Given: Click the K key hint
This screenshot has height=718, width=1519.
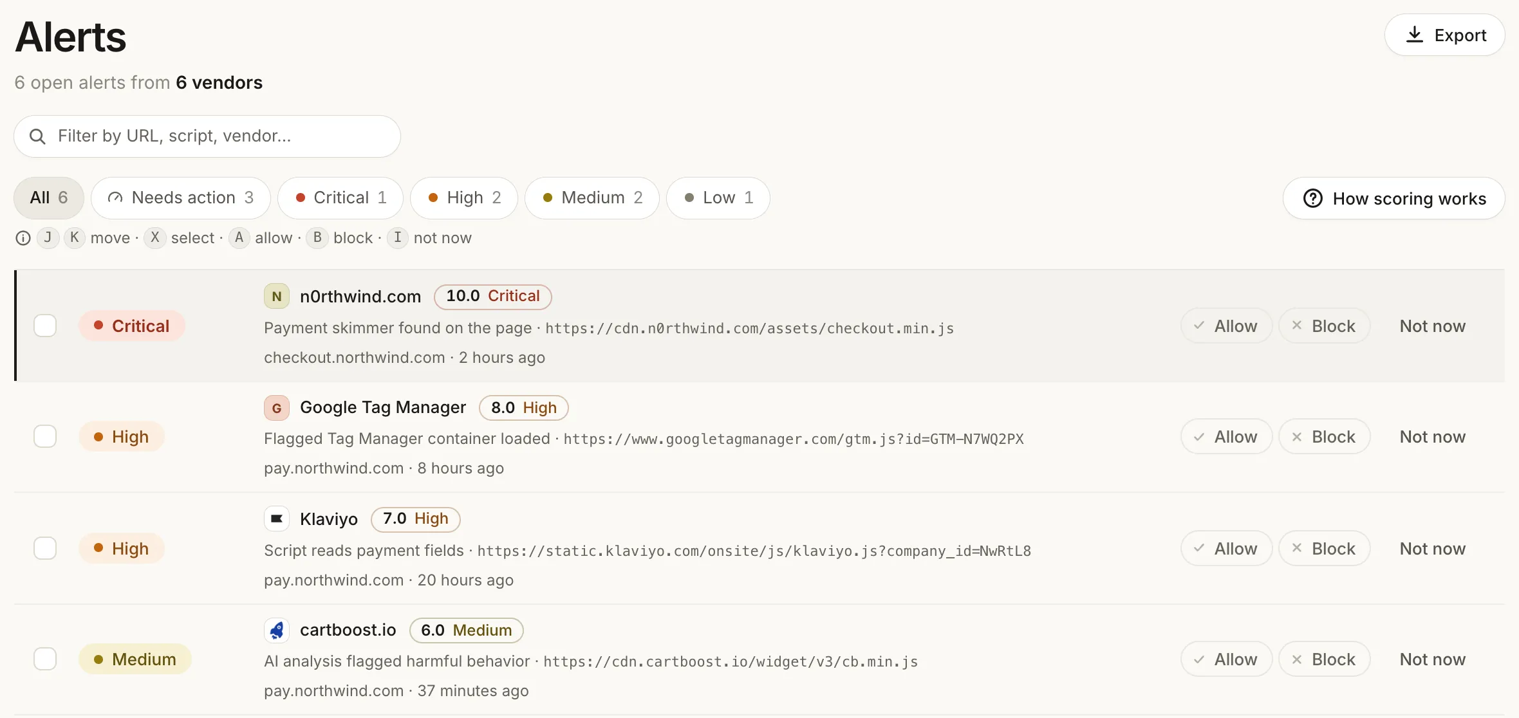Looking at the screenshot, I should [x=75, y=238].
